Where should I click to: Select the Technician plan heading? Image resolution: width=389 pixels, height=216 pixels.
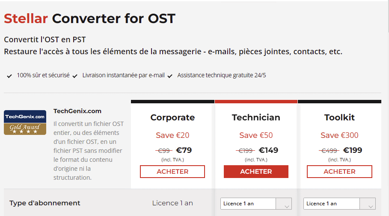[x=256, y=117]
